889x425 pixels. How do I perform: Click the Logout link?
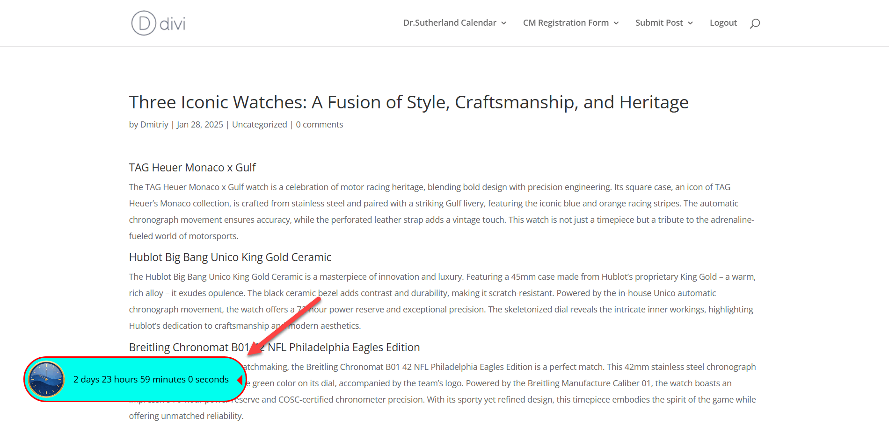[x=723, y=22]
